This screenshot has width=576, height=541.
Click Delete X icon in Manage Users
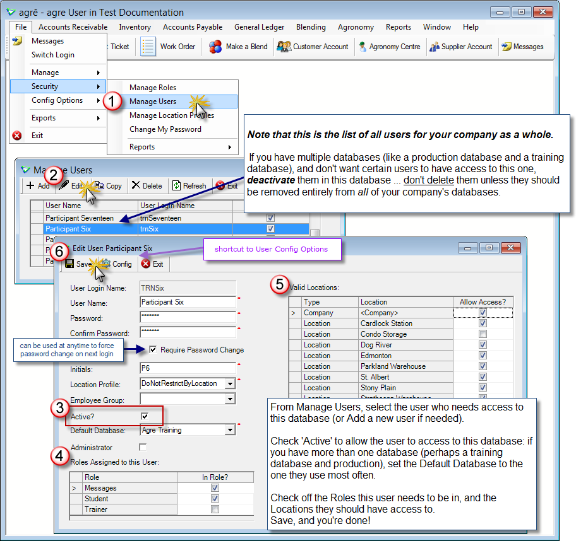coord(136,185)
